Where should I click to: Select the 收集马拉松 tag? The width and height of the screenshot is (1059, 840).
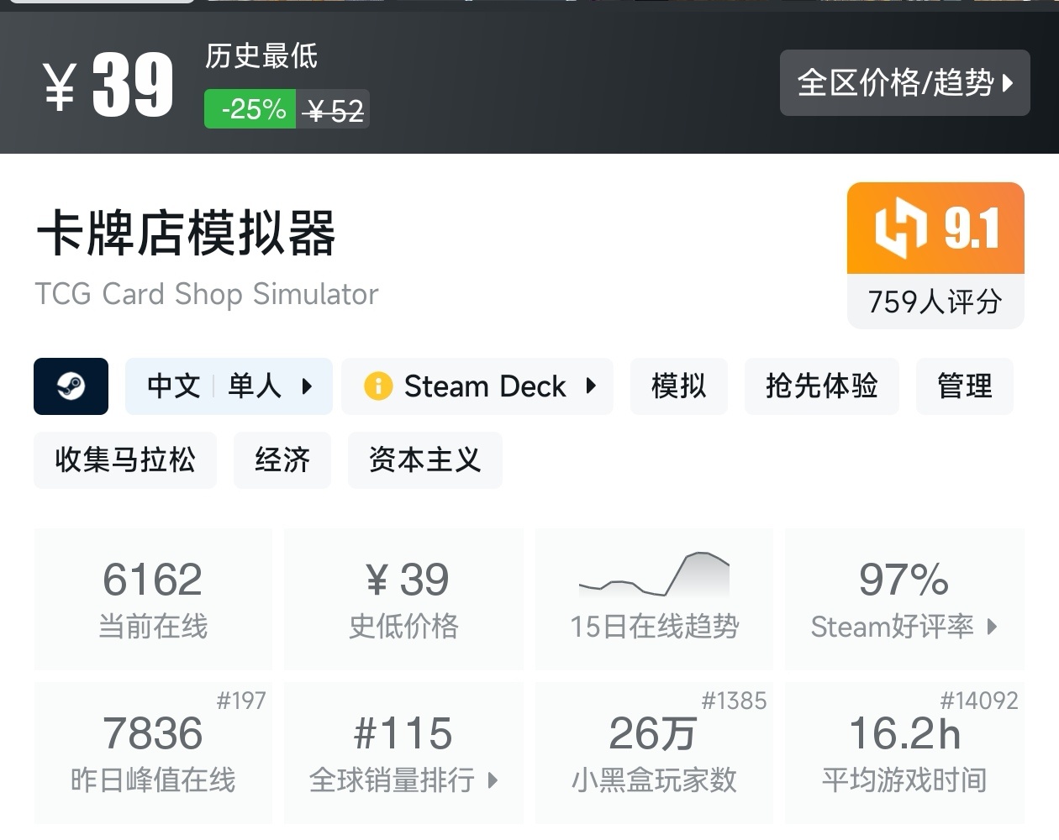pos(124,460)
